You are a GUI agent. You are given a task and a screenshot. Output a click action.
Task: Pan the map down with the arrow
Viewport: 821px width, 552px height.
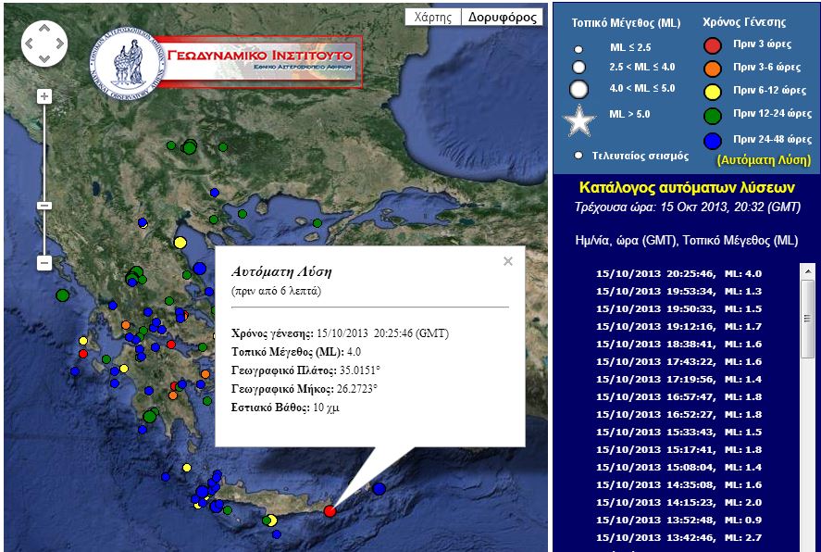tap(44, 58)
